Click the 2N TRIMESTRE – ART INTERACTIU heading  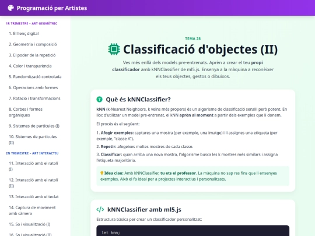point(32,153)
